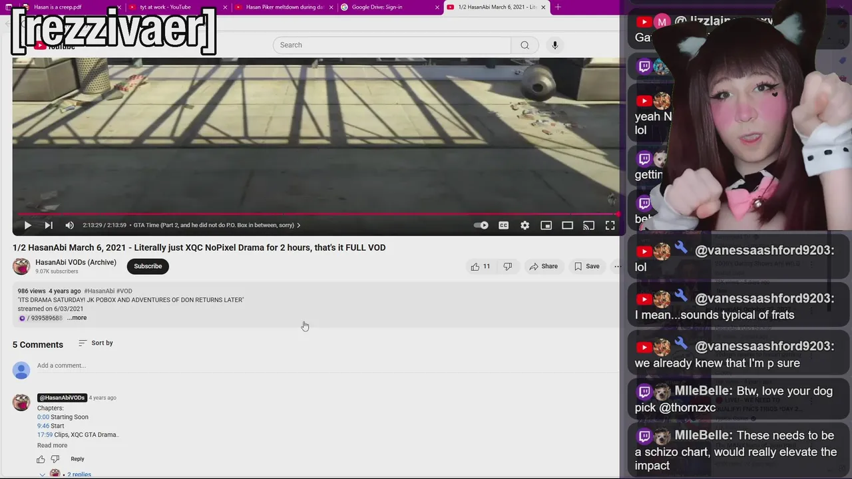Open the HasanAbi VODs channel avatar

coord(21,266)
